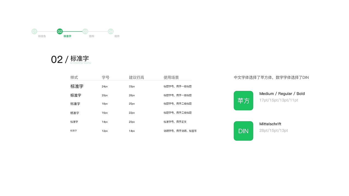349x196 pixels.
Task: Click the green progress bar between steps
Action: point(72,31)
